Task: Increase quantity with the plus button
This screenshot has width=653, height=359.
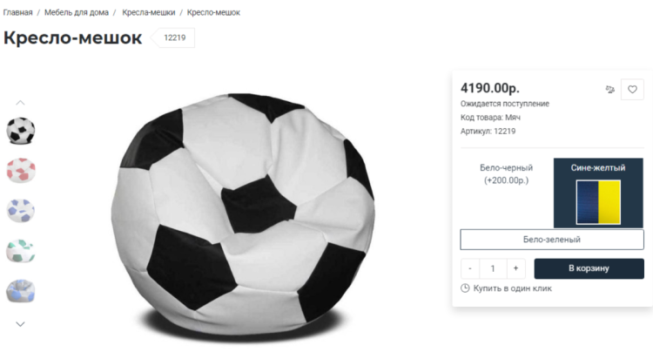Action: click(515, 268)
